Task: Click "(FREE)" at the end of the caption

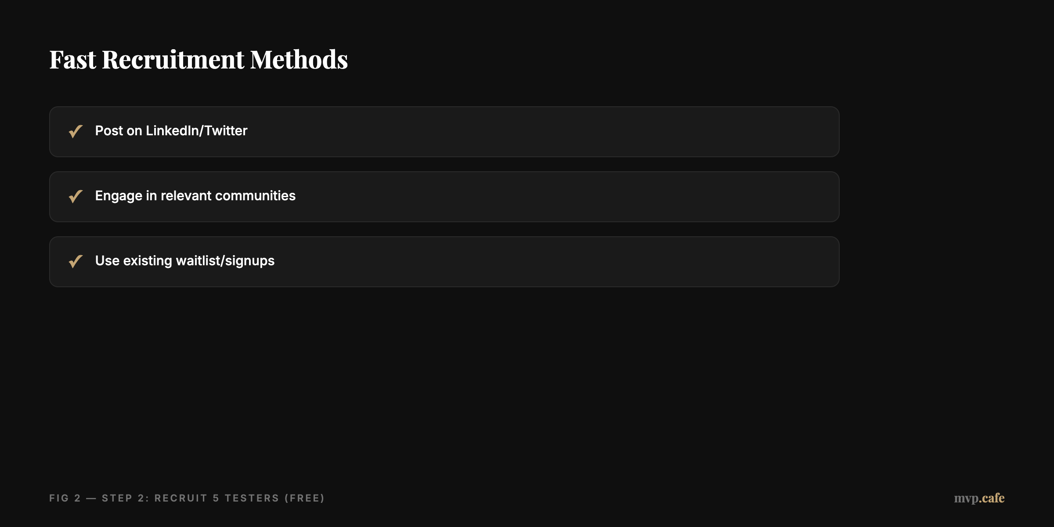Action: pos(304,498)
